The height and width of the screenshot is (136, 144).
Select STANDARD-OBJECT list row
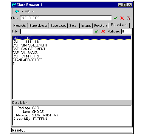(x=72, y=60)
